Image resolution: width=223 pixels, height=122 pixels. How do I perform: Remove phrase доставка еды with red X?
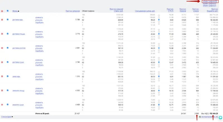click(x=2, y=20)
